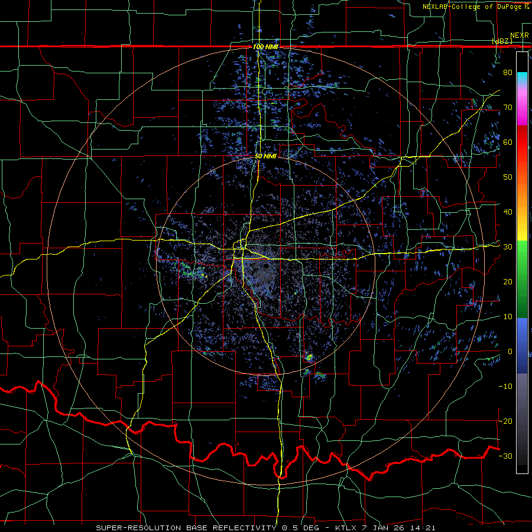The image size is (532, 532).
Task: Click the 60 value on dBZ scale
Action: click(508, 142)
